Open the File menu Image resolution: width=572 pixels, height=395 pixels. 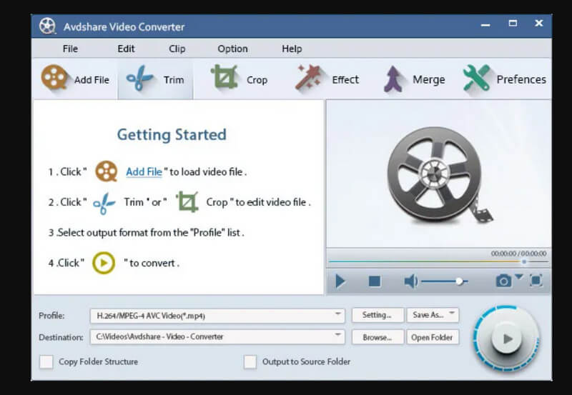(70, 49)
